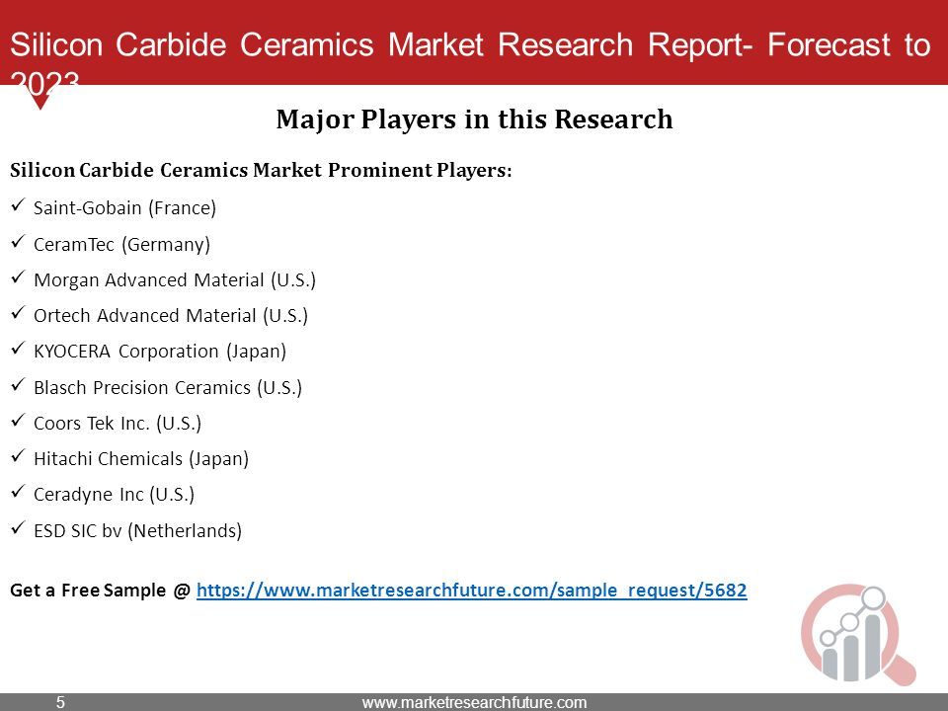The height and width of the screenshot is (711, 948).
Task: Select 'KYOCERA Corporation (Japan)' item
Action: click(x=160, y=352)
